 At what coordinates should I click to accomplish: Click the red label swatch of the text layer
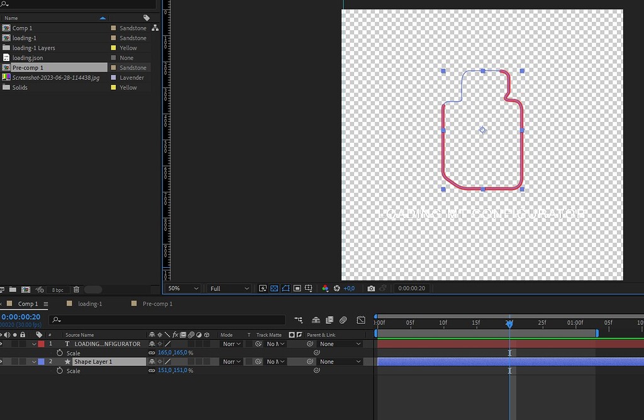pos(41,344)
